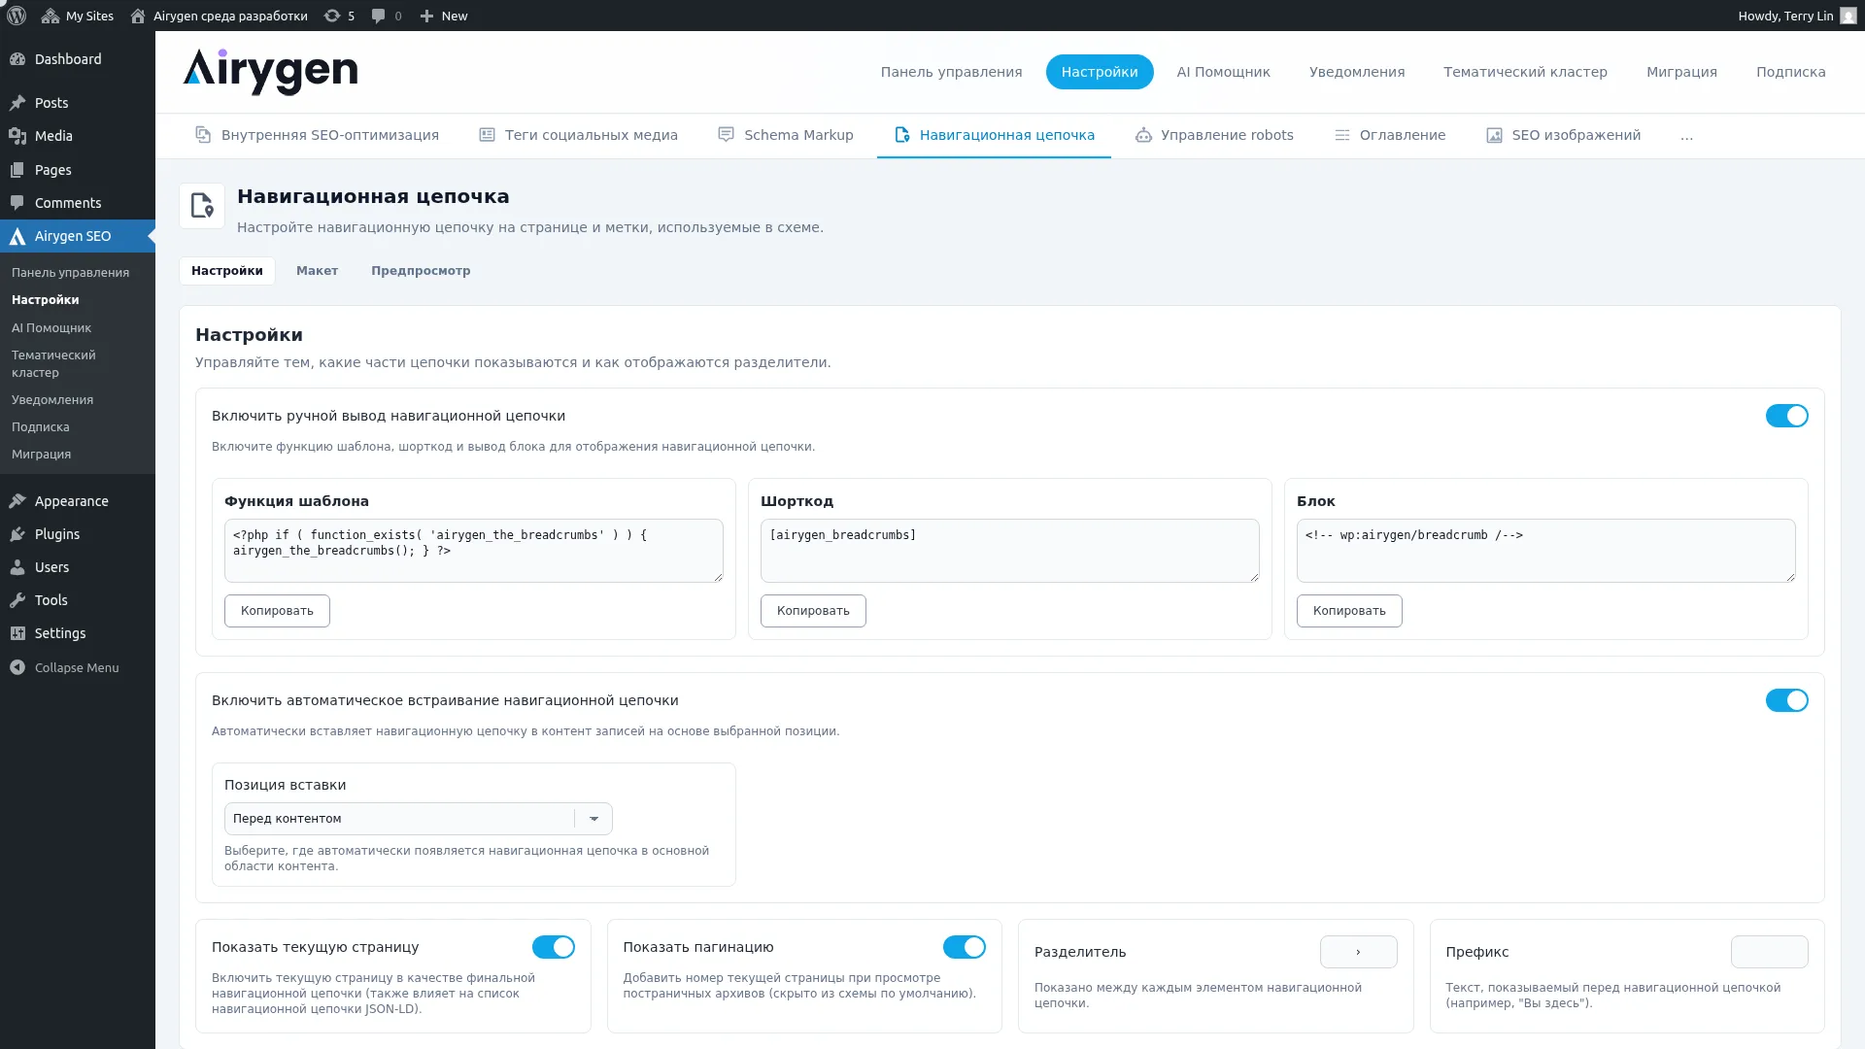Click the Блок code textarea
1865x1049 pixels.
tap(1546, 551)
